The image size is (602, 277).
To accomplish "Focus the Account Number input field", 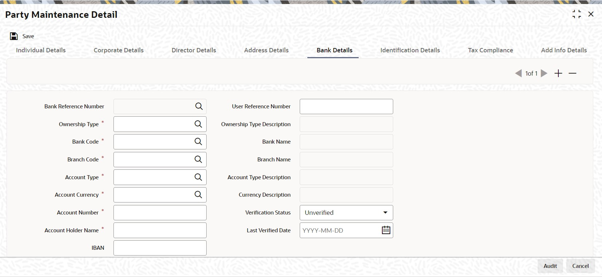I will [x=160, y=213].
